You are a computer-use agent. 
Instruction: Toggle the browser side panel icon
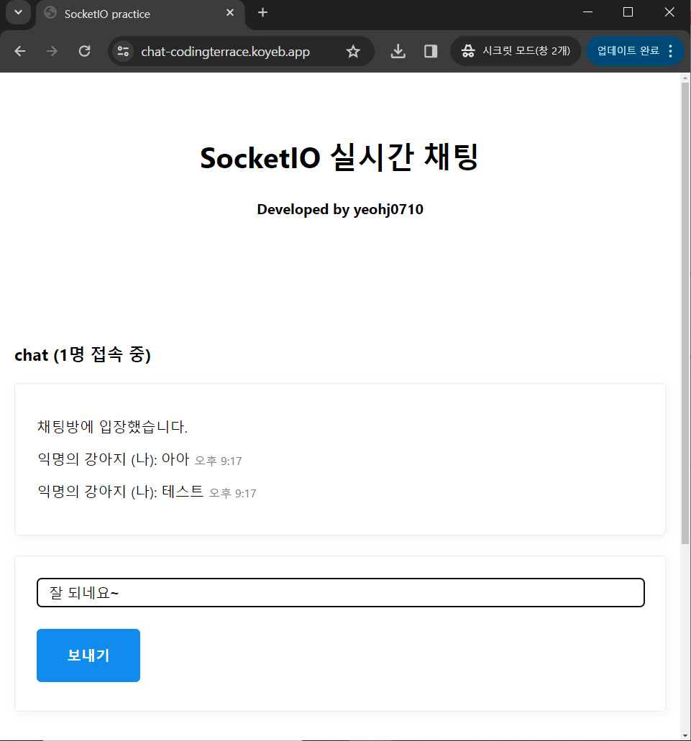pyautogui.click(x=431, y=51)
